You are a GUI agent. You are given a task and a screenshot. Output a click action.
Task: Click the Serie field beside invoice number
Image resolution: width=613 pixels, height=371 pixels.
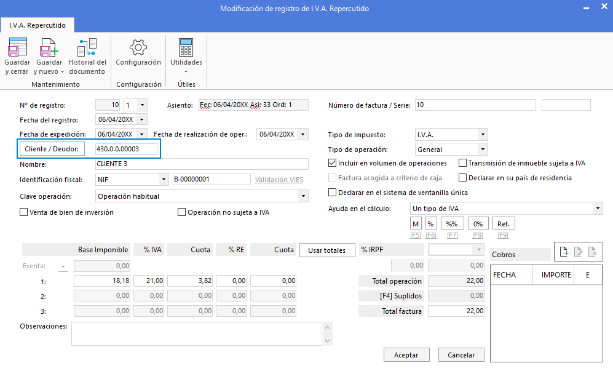pos(566,105)
